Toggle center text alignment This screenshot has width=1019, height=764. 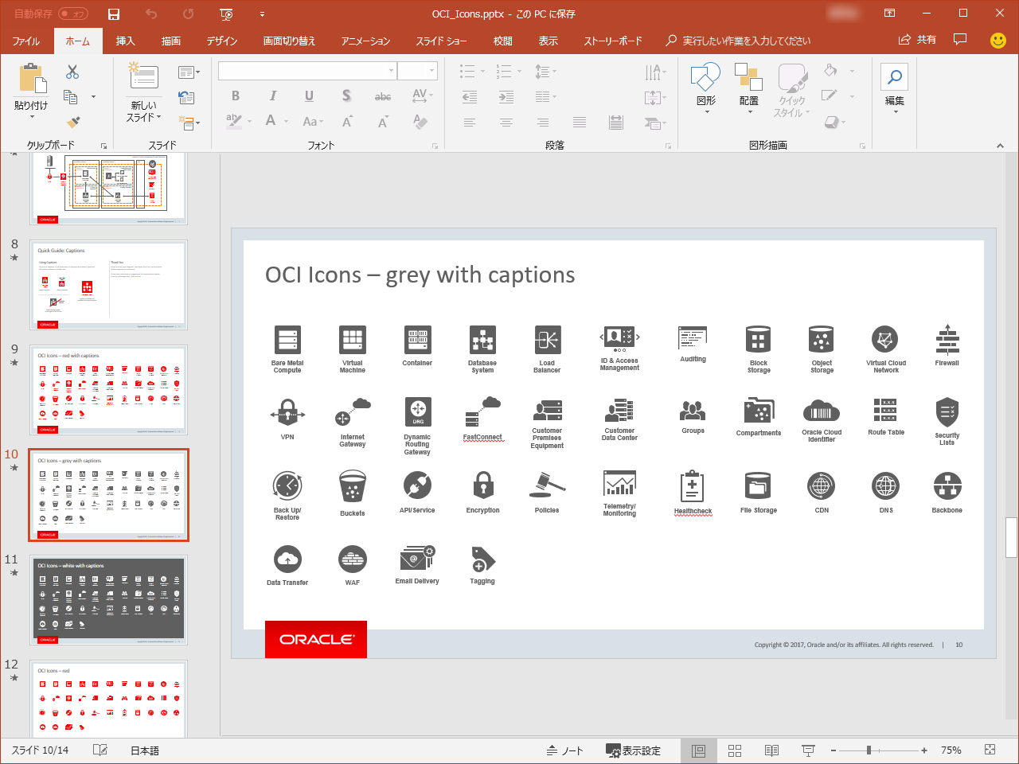506,123
